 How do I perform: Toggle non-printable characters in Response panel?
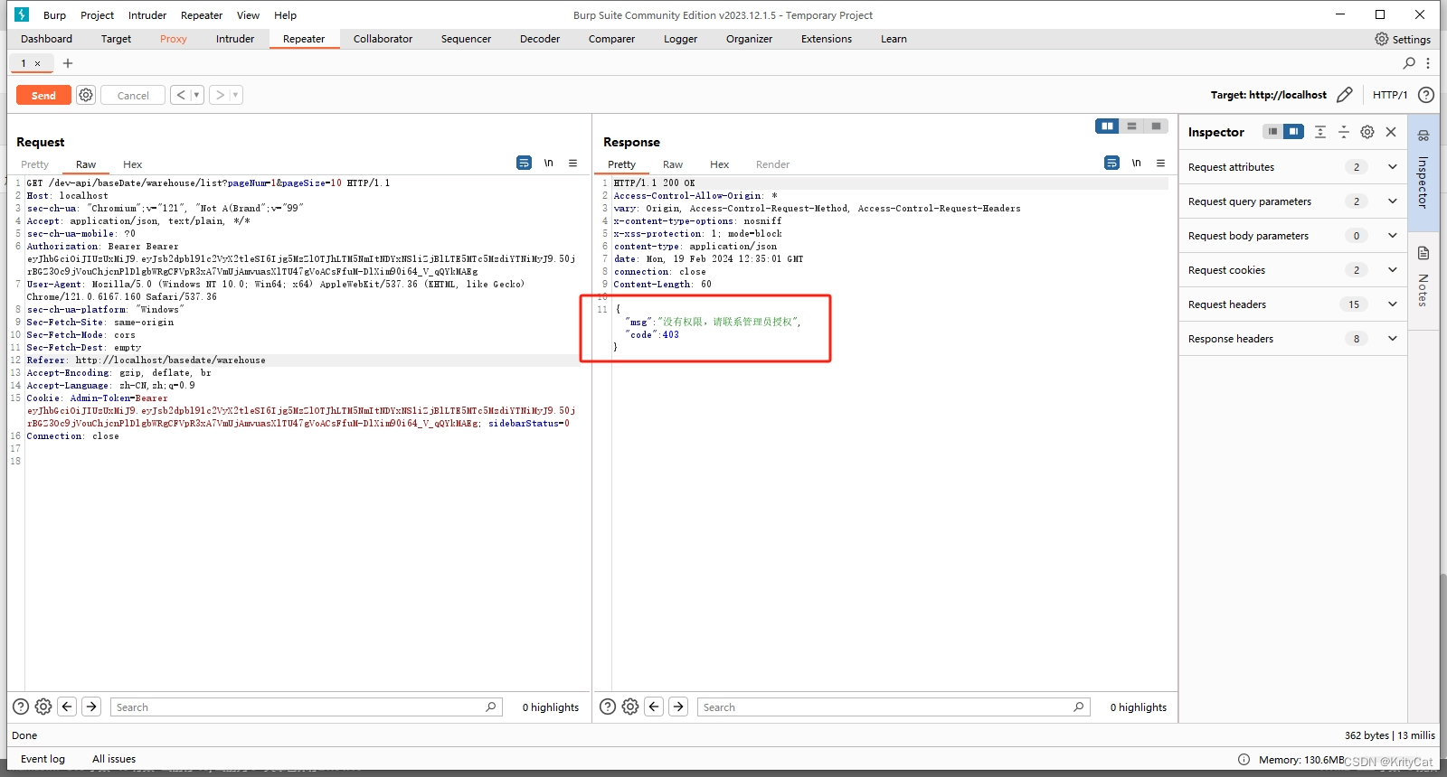pyautogui.click(x=1136, y=163)
